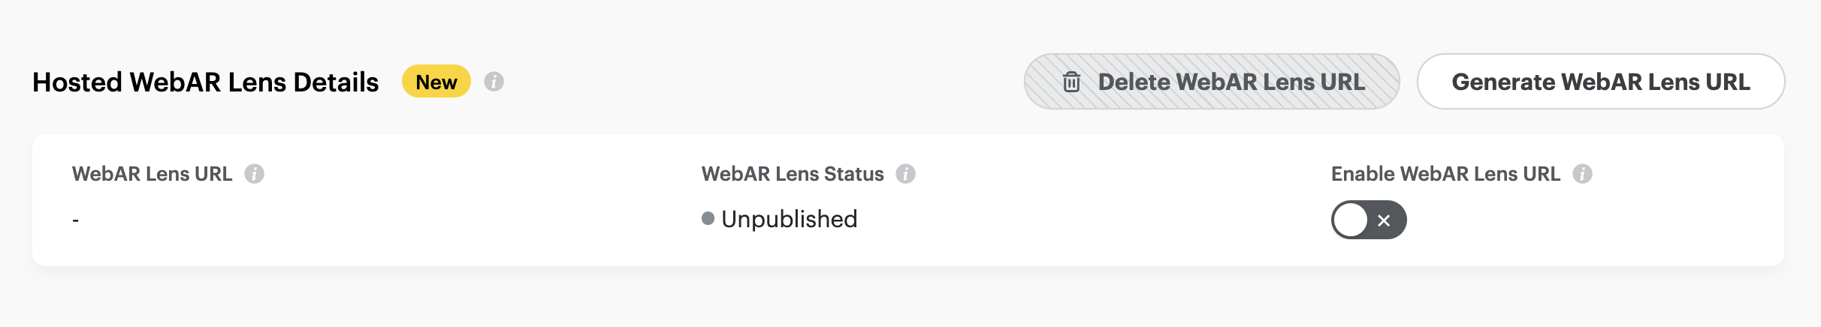Click the X icon inside the toggle switch
Image resolution: width=1821 pixels, height=327 pixels.
point(1384,220)
